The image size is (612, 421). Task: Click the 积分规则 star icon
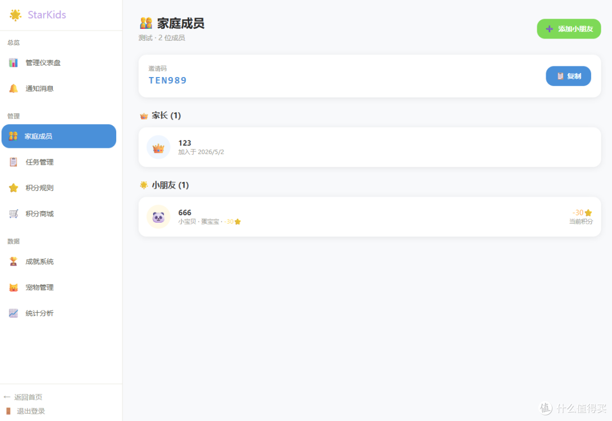pos(13,188)
